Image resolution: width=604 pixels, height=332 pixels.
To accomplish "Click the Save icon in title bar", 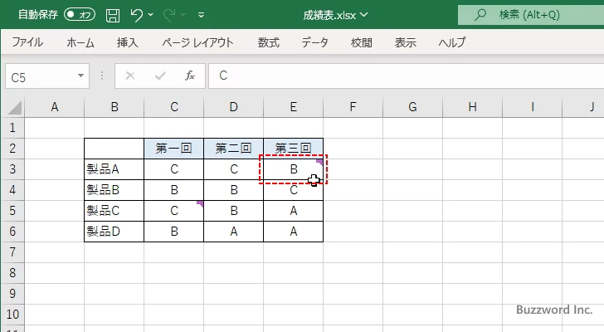I will [113, 15].
